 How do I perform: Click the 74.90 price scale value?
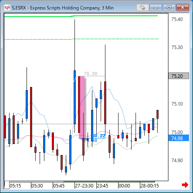[x=177, y=161]
